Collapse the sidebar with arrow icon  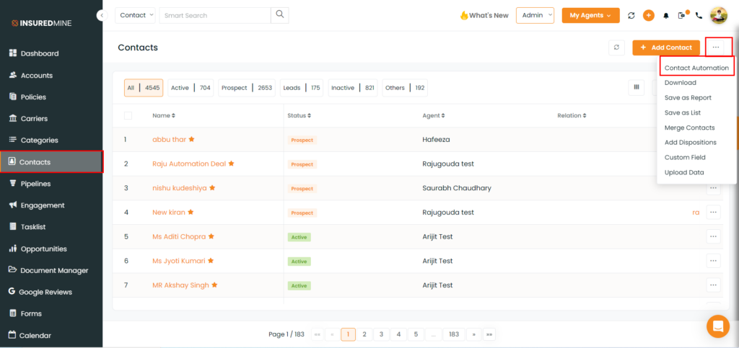pos(102,15)
